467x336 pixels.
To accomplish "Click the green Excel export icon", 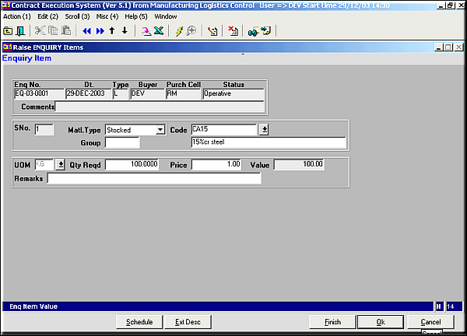I will click(x=159, y=31).
